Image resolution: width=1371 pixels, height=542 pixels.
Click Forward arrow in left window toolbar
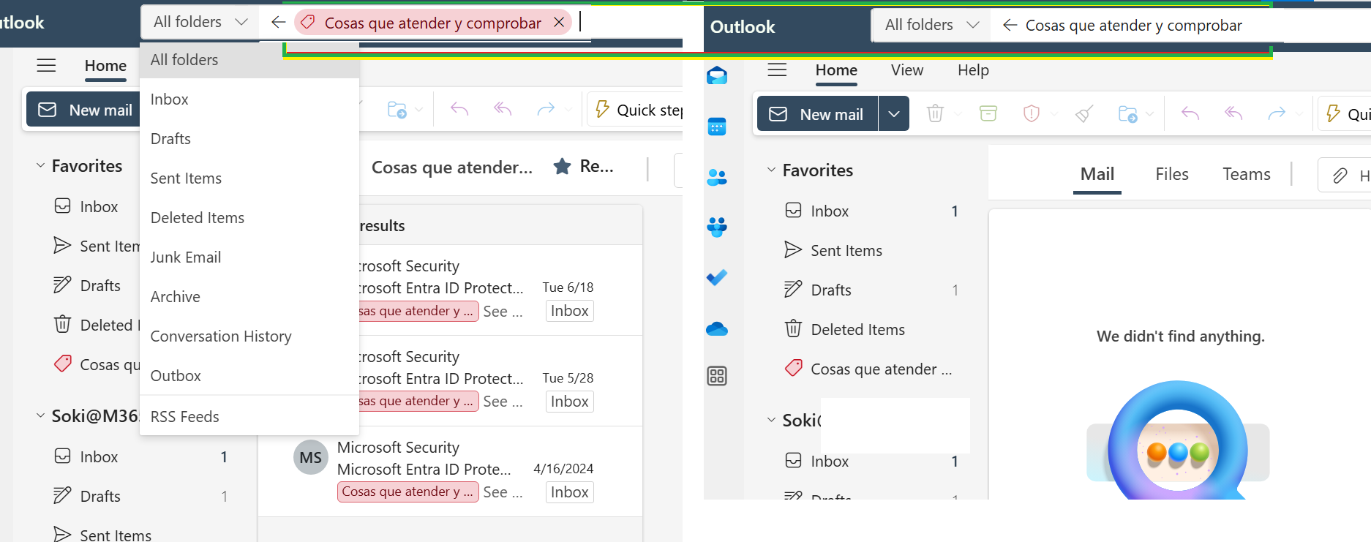[x=546, y=109]
